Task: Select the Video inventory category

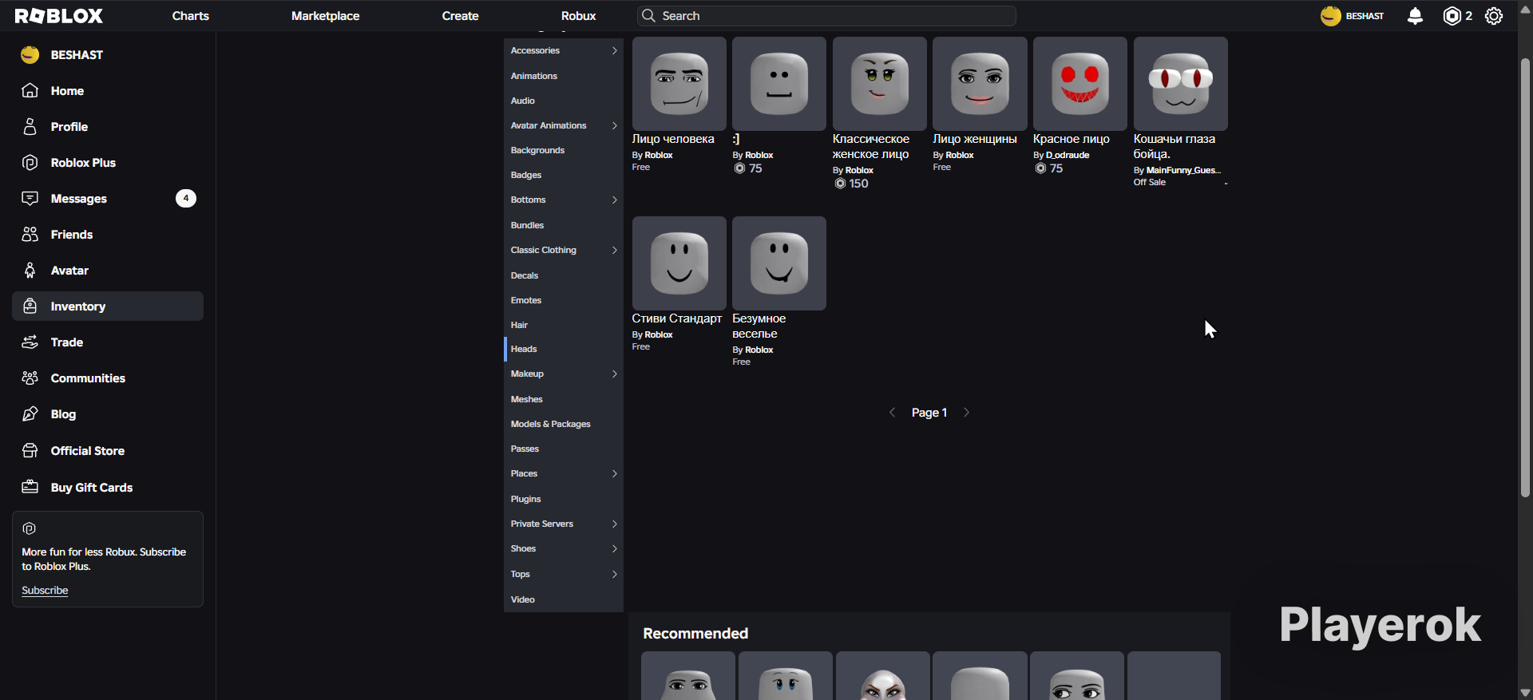Action: [x=564, y=599]
